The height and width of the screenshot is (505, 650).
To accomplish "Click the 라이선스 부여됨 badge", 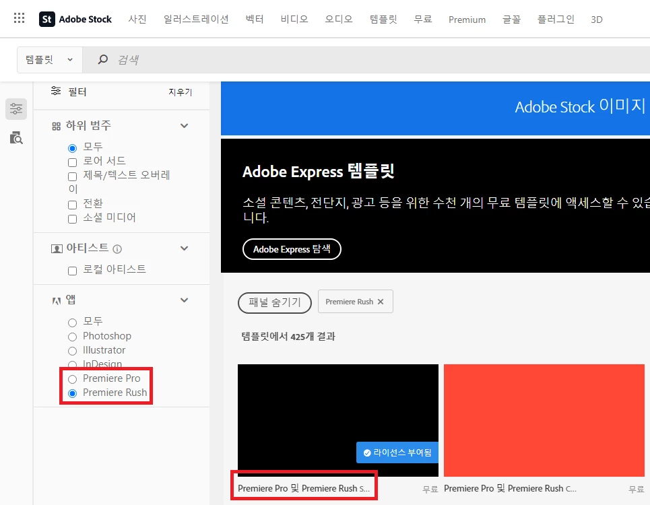I will 397,452.
